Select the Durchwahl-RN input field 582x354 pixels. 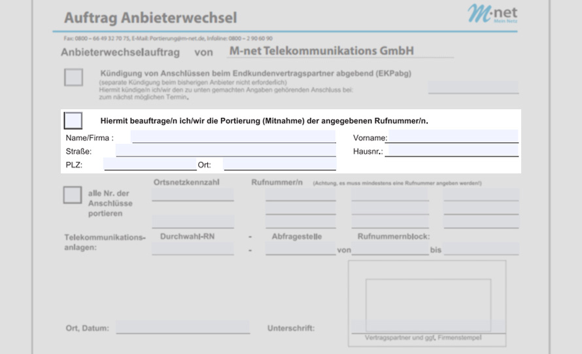pos(193,249)
